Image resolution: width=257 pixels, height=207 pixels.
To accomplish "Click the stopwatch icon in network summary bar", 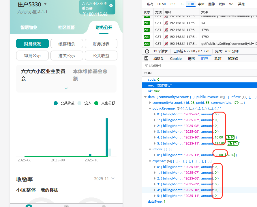I will (147, 51).
